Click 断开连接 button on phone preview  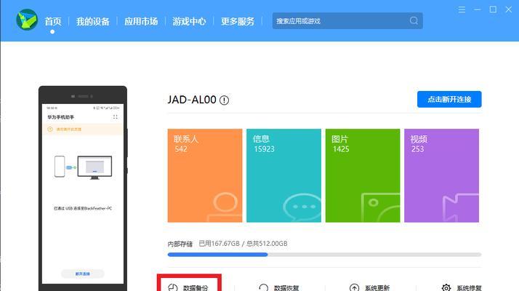click(83, 274)
